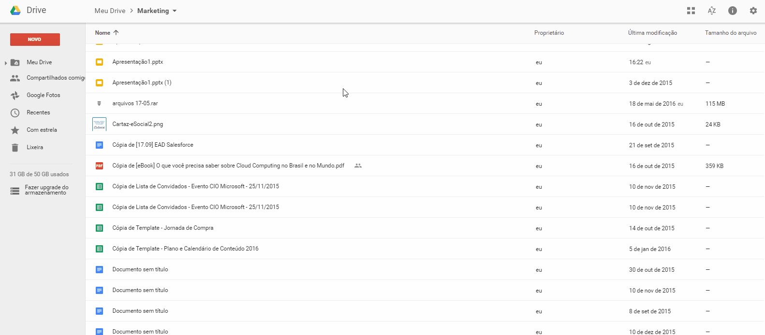Click the 31 GB de 50 GB usados text

[x=39, y=174]
